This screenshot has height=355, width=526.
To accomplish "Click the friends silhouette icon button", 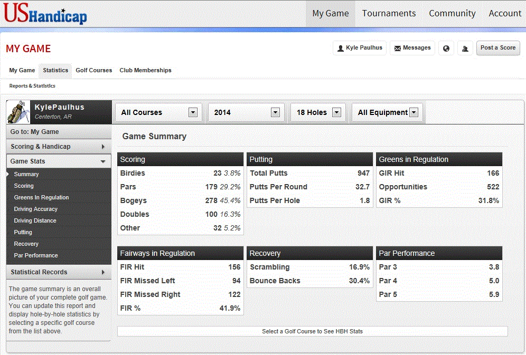I will (465, 48).
